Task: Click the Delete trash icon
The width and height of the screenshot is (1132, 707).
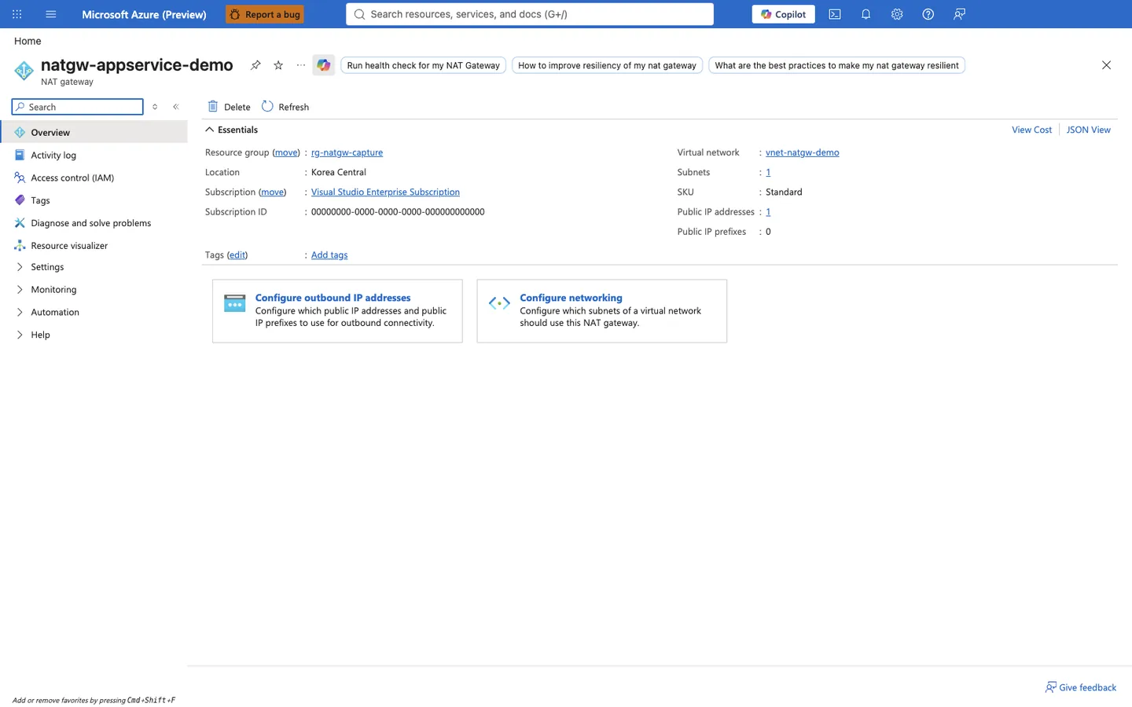Action: coord(213,106)
